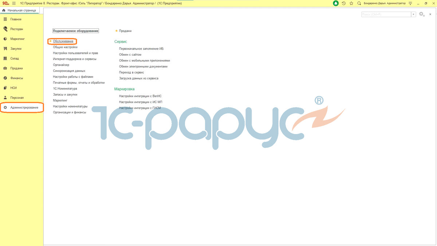
Task: Open Переход в сервис
Action: pos(131,72)
